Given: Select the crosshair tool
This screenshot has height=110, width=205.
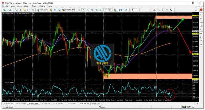Looking at the screenshot, I should tap(137, 10).
